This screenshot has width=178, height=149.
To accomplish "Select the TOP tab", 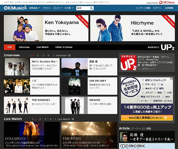I will pos(9,47).
